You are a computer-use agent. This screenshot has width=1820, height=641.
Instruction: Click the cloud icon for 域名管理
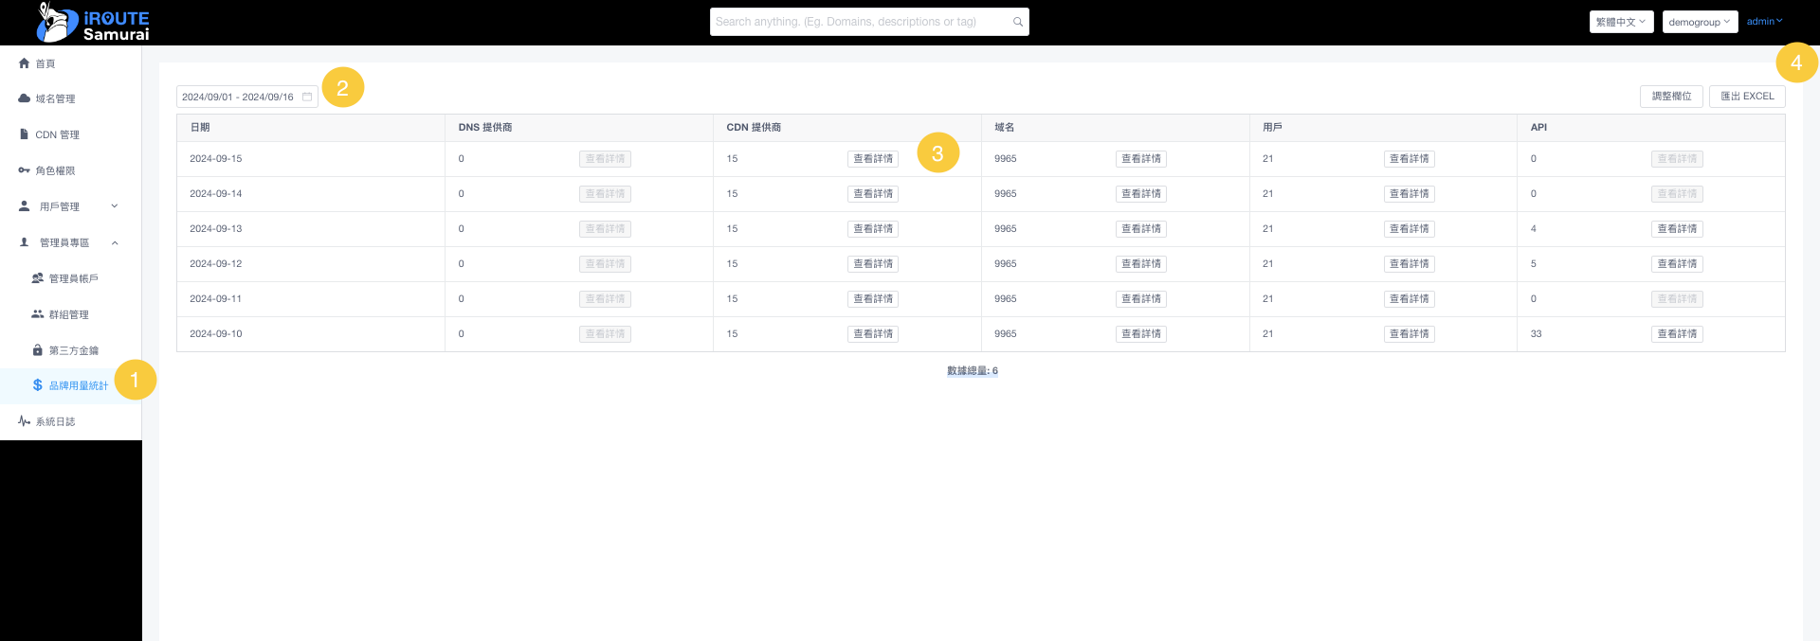[x=24, y=98]
